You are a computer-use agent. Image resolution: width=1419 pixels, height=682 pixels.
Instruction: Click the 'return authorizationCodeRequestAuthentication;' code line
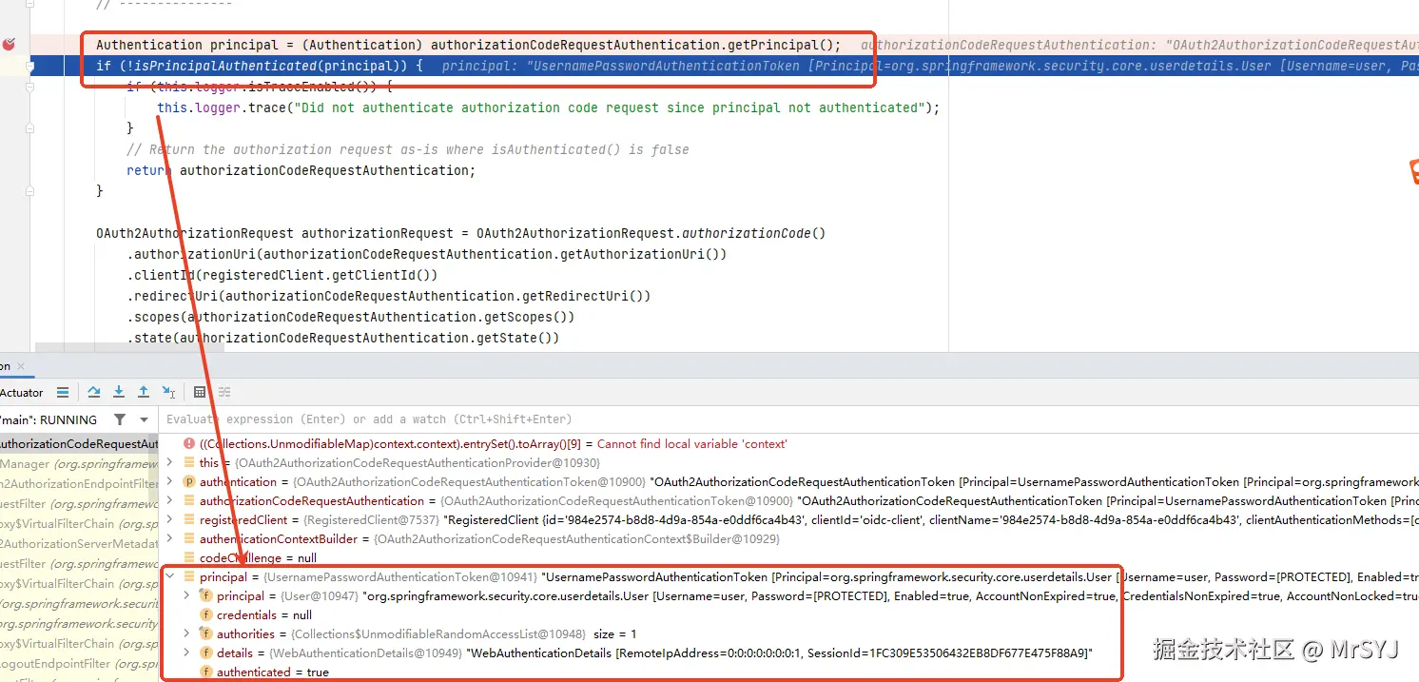point(301,170)
